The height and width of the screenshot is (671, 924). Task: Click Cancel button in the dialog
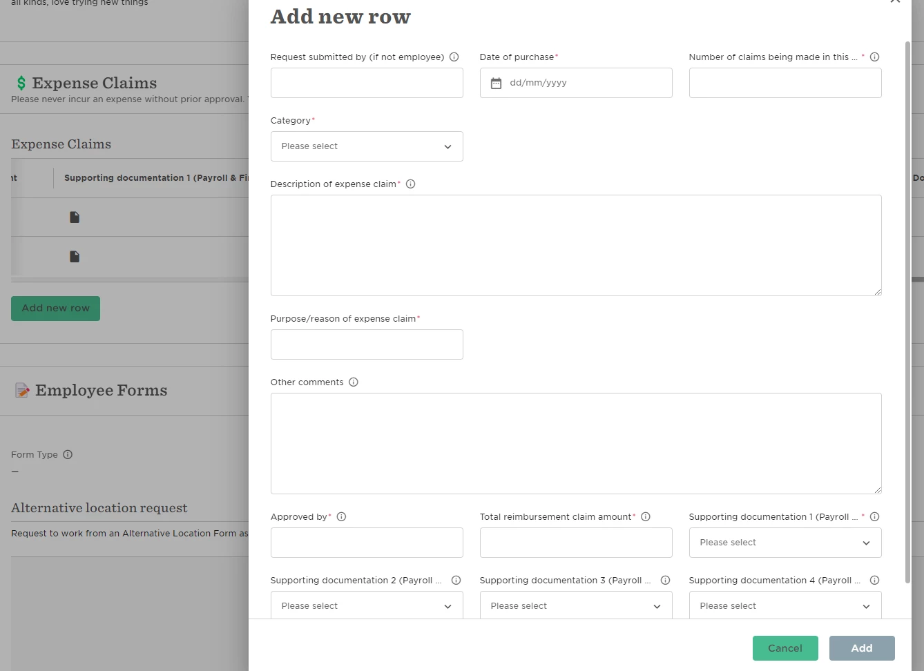(785, 648)
